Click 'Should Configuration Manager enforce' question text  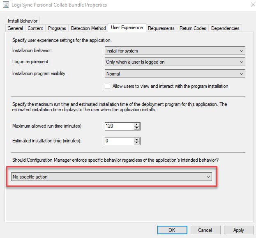pyautogui.click(x=115, y=160)
